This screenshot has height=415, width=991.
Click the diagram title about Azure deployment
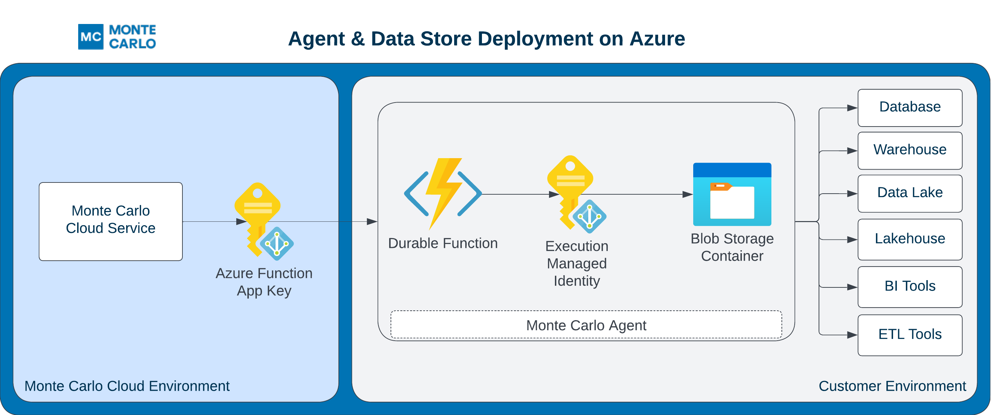coord(486,39)
